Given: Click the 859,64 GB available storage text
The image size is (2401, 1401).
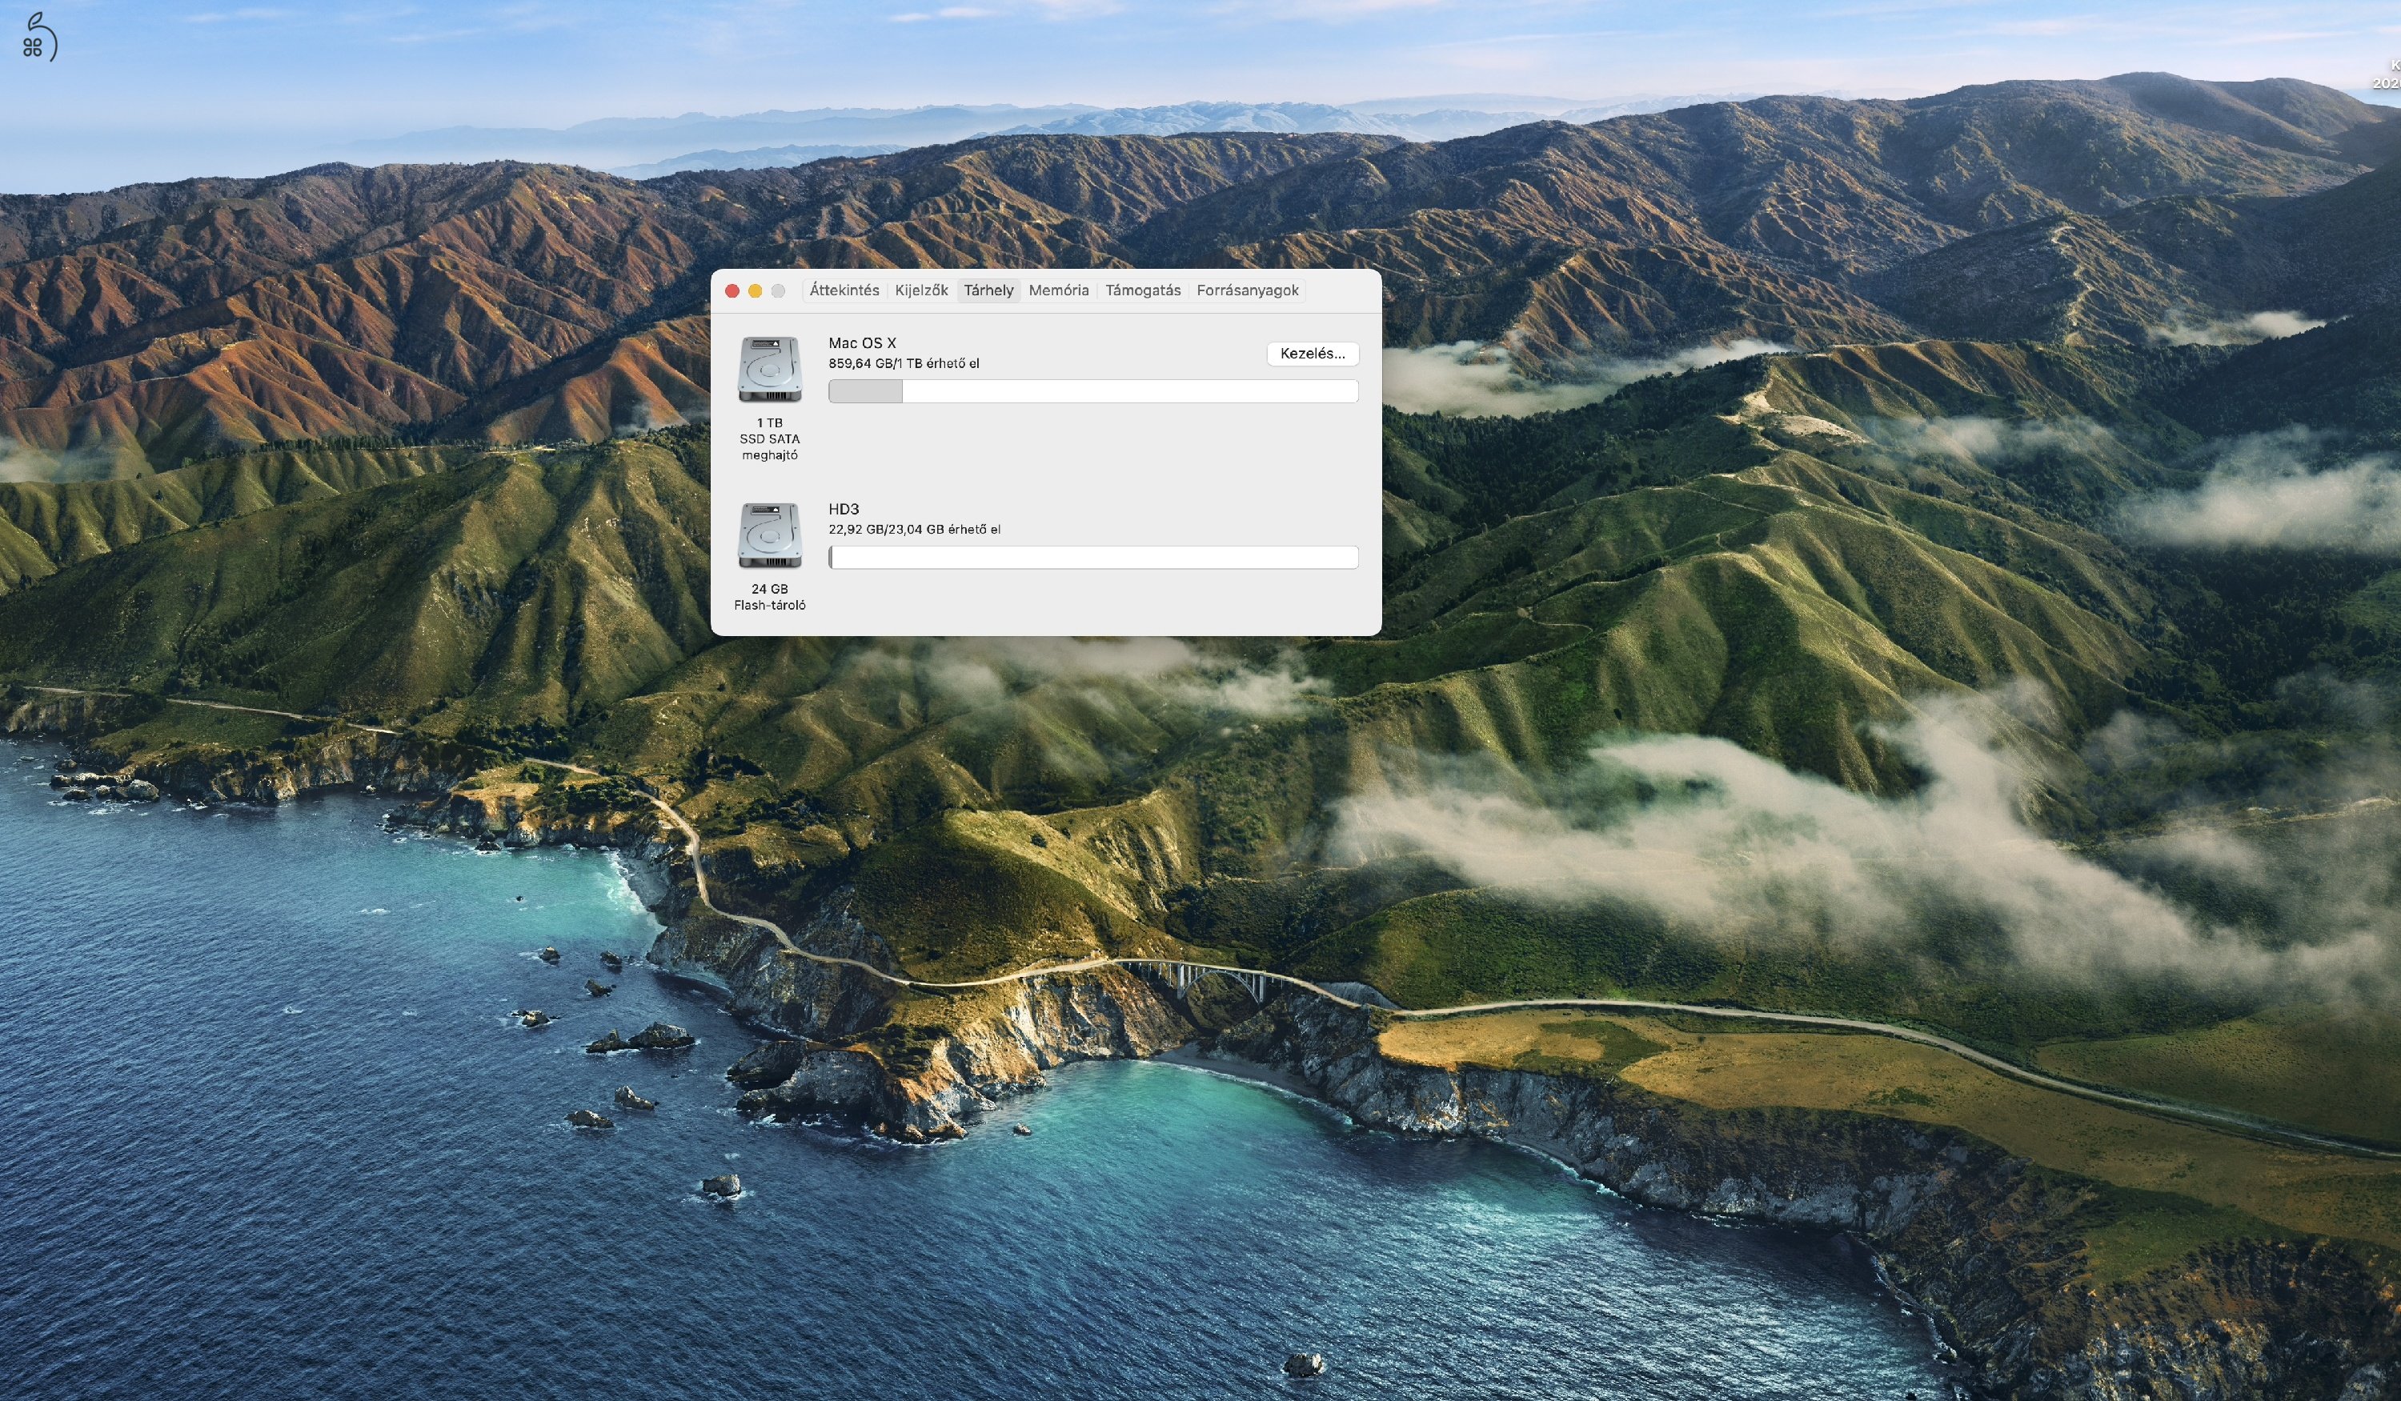Looking at the screenshot, I should point(904,364).
